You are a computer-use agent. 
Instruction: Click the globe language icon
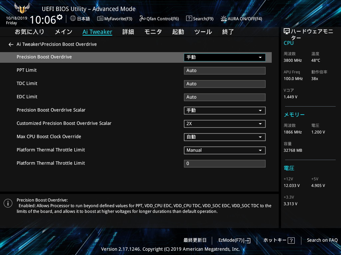(x=73, y=19)
